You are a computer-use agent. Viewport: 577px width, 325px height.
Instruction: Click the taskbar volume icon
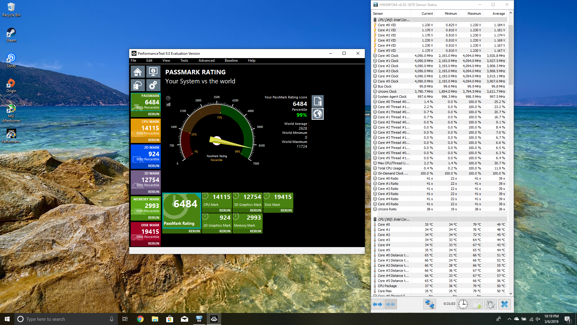tap(538, 319)
